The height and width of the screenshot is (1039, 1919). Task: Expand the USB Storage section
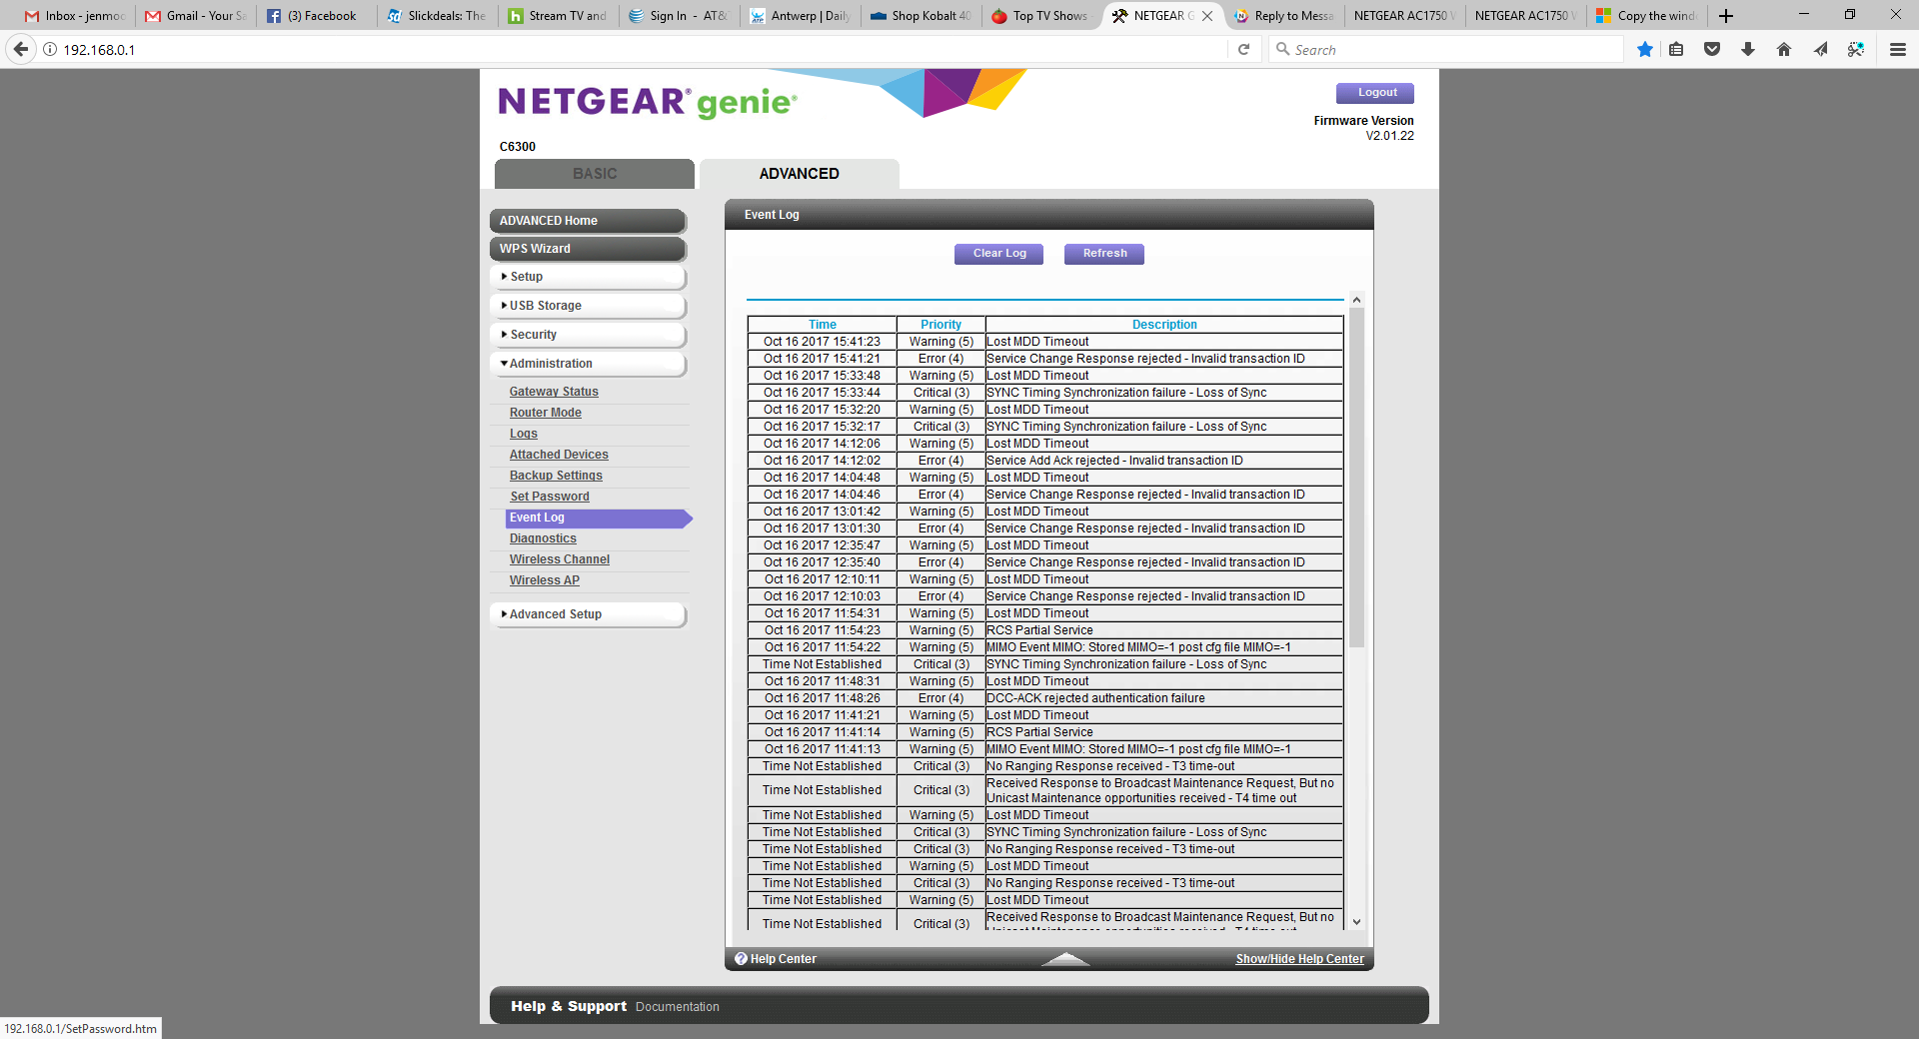click(545, 306)
